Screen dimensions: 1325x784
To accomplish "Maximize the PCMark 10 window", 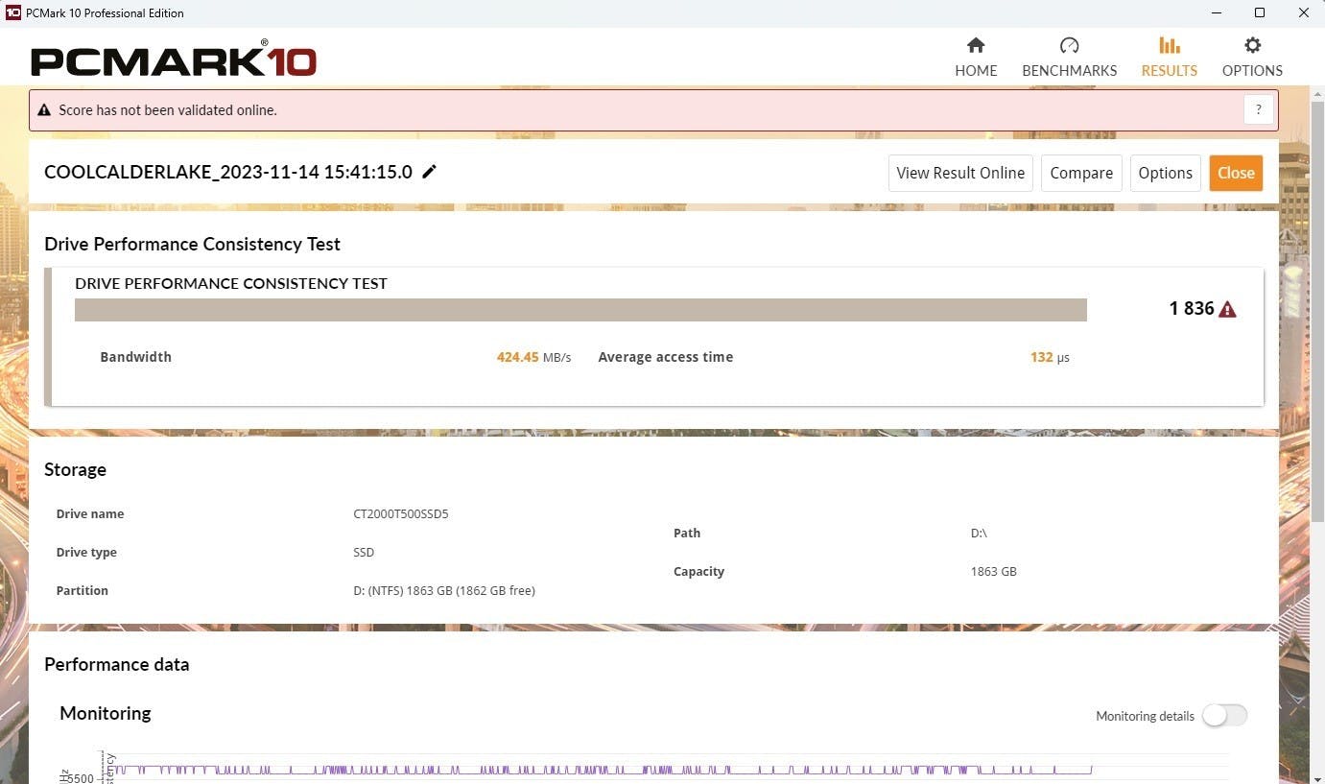I will (x=1260, y=12).
